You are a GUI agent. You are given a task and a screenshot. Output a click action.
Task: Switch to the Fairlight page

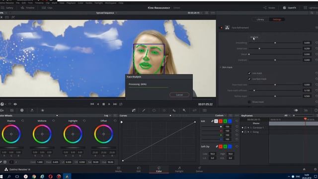coord(179,169)
